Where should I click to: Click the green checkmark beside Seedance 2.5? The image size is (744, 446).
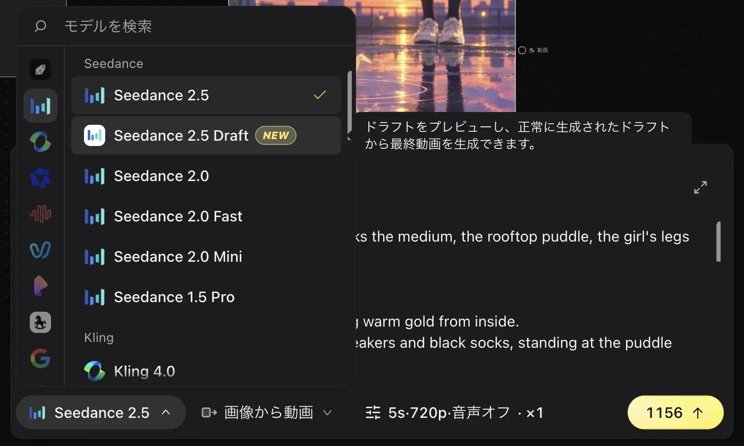point(319,95)
